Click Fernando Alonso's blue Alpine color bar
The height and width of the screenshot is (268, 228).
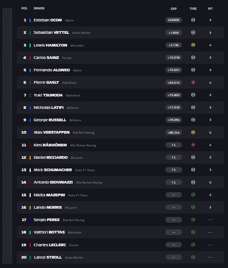coord(30,70)
